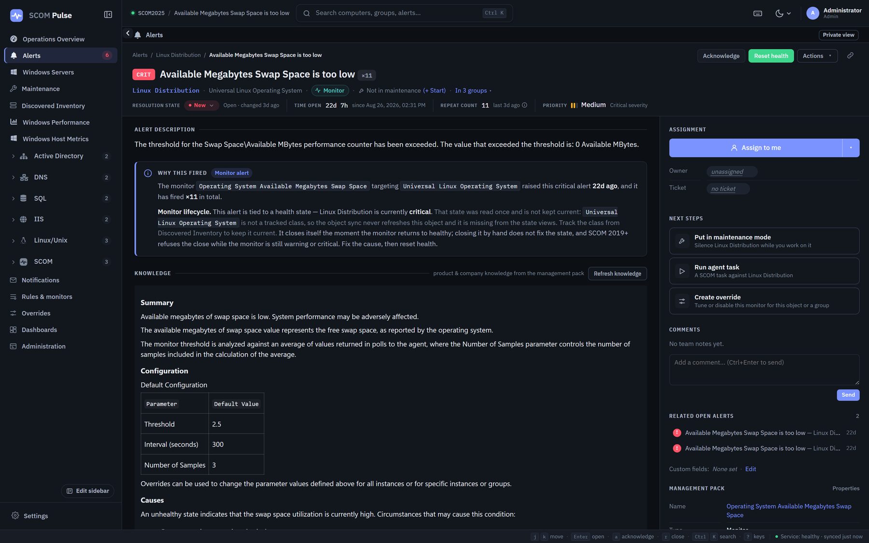Click Edit link next to Custom fields

click(750, 469)
